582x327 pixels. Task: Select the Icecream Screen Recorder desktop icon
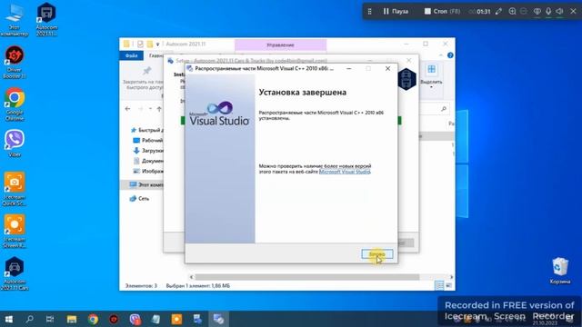click(x=15, y=232)
